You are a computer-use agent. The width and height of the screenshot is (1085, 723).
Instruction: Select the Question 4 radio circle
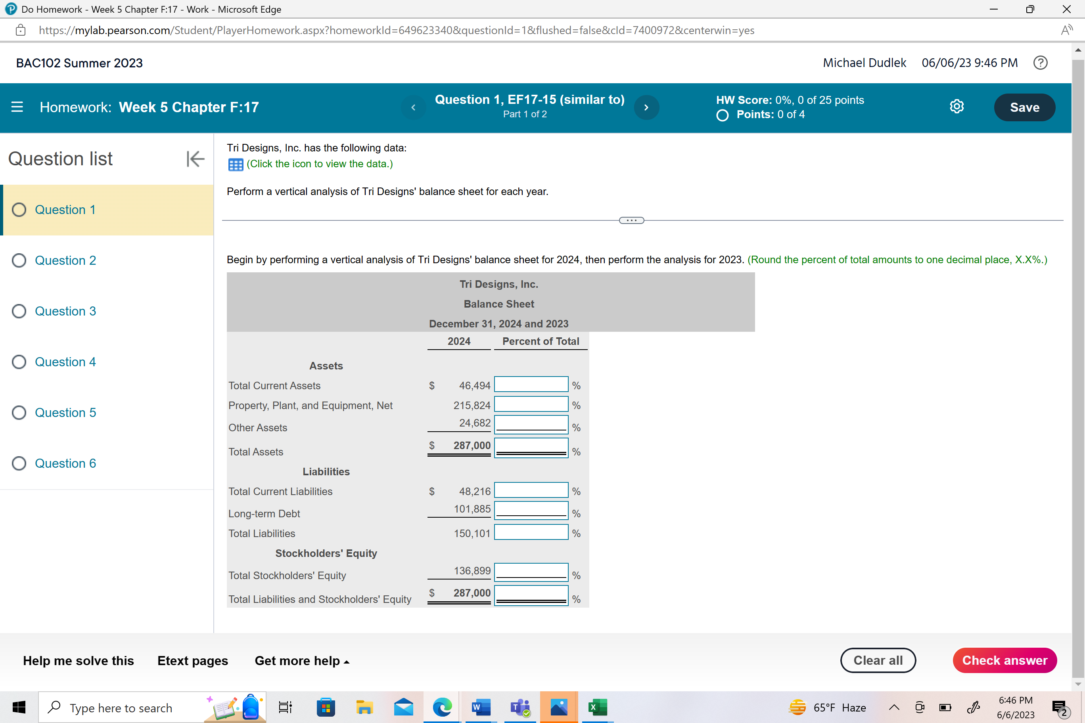tap(19, 362)
